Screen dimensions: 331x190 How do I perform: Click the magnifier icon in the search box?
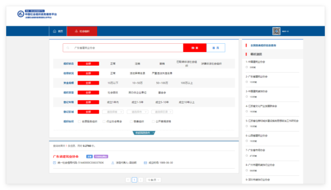click(x=68, y=48)
